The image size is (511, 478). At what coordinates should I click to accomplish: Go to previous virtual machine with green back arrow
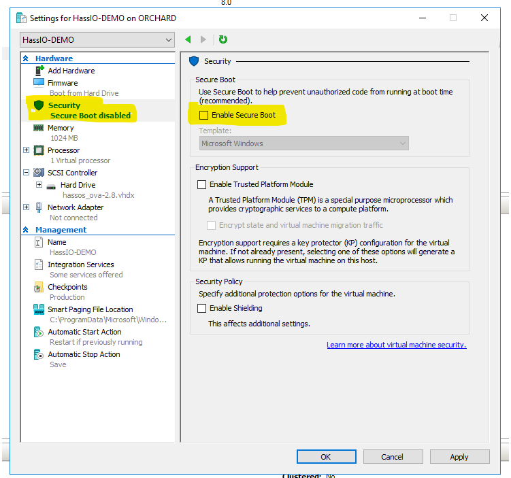pos(188,39)
